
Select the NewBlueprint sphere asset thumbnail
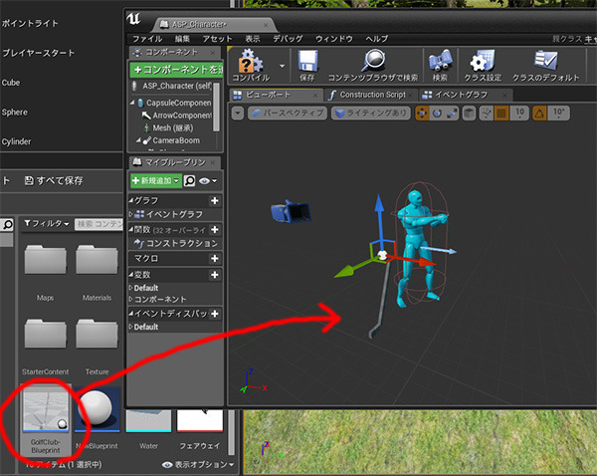(x=98, y=409)
